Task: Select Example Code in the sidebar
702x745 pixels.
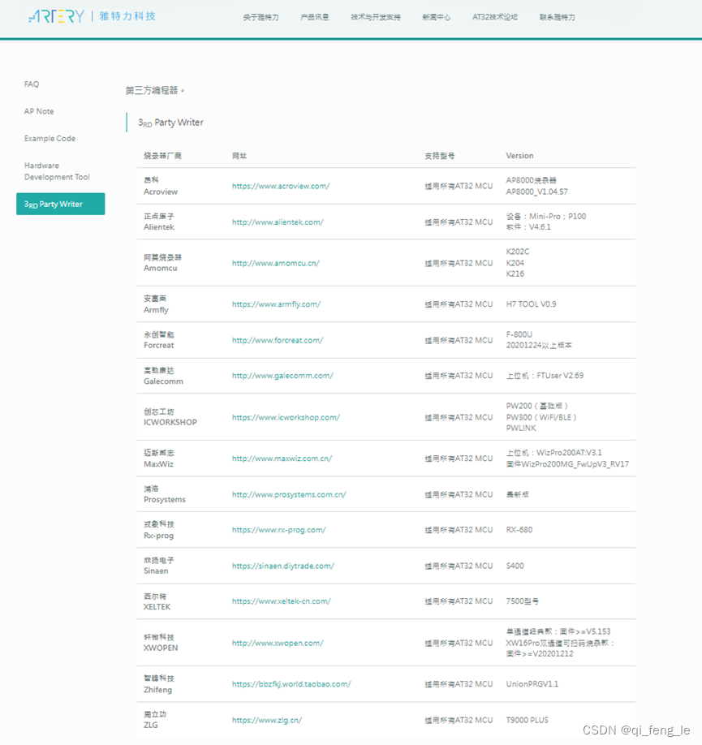Action: point(50,138)
